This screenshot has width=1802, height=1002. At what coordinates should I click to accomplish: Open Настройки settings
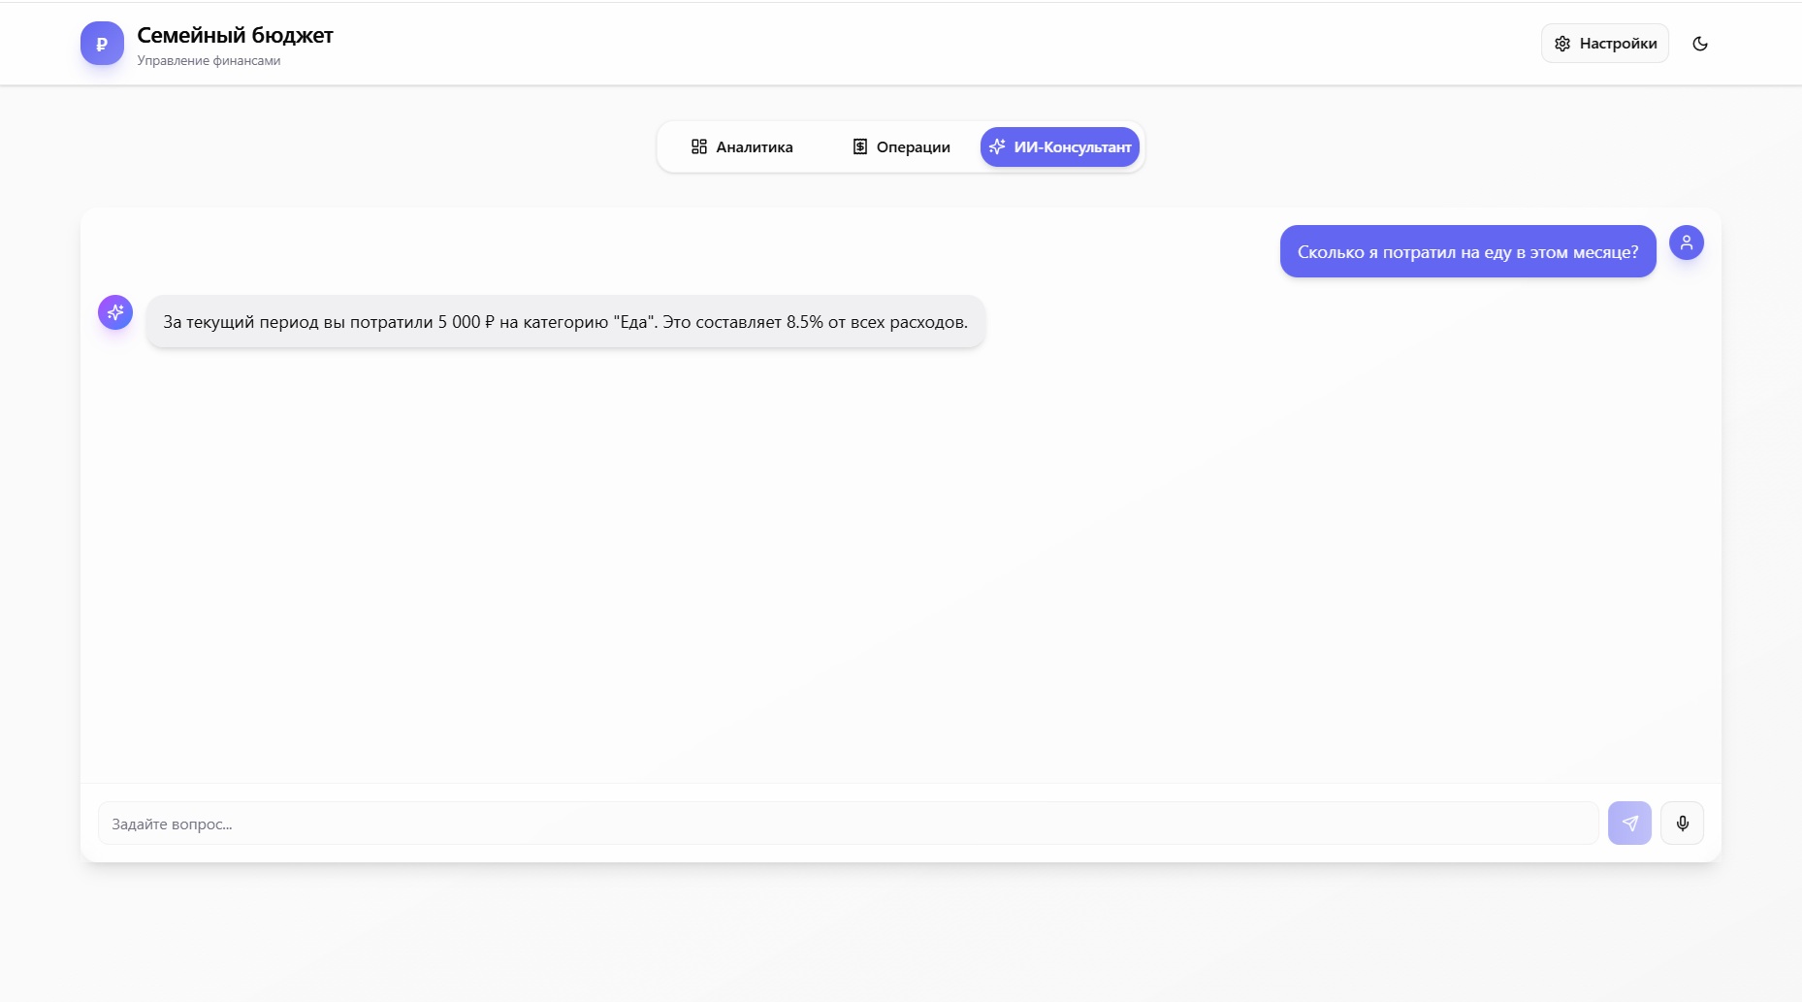[x=1605, y=44]
